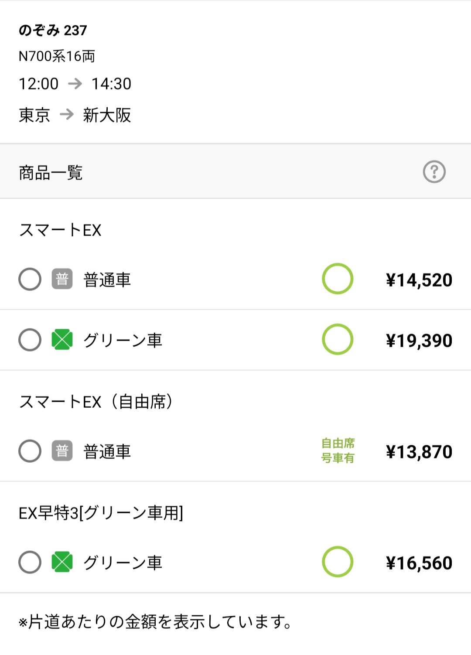Click the ¥14,520 price
Image resolution: width=471 pixels, height=655 pixels.
click(419, 280)
